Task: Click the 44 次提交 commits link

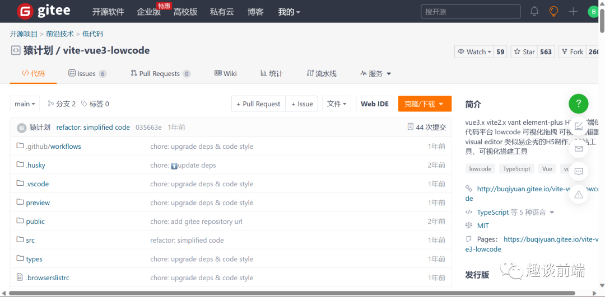Action: click(431, 127)
